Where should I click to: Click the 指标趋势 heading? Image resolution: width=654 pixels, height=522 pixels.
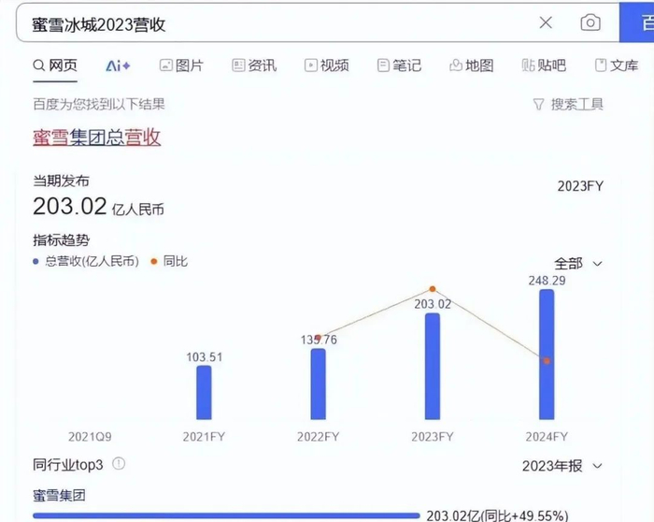coord(62,240)
